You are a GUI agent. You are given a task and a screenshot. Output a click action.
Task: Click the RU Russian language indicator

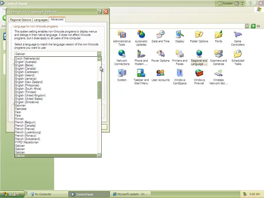pos(225,3)
